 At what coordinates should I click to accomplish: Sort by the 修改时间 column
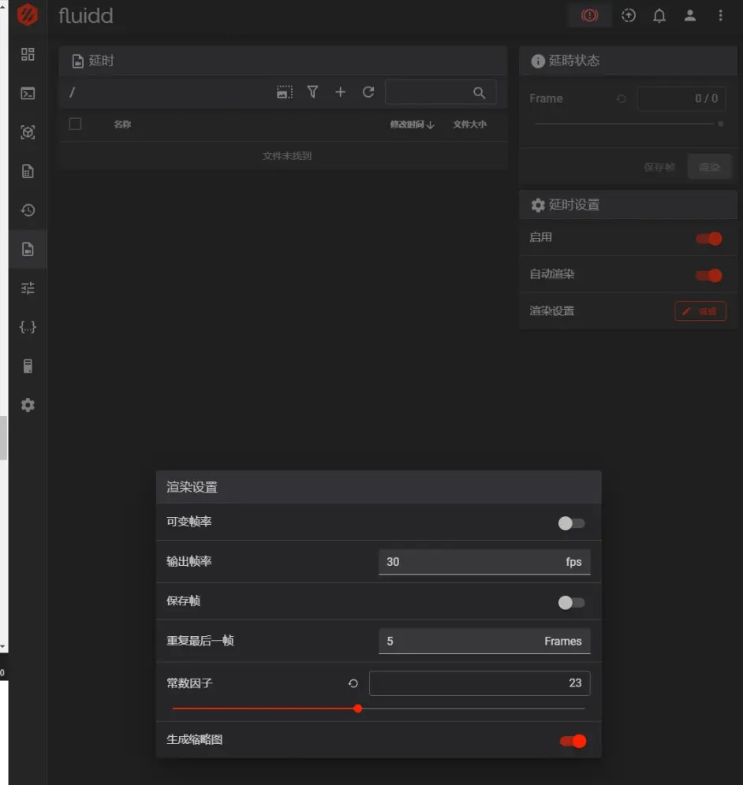412,125
